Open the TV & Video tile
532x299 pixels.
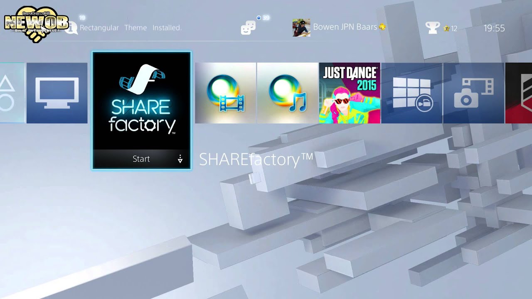[57, 93]
